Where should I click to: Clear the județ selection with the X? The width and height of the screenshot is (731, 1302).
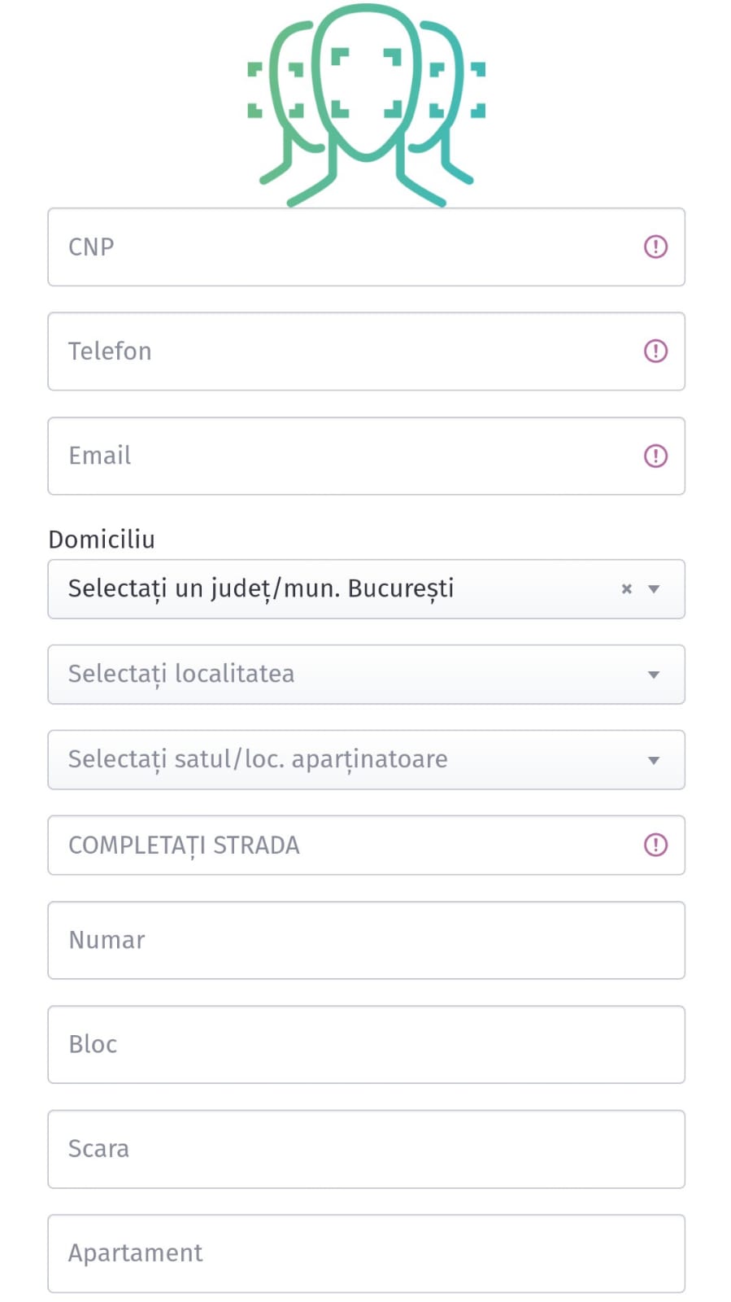click(626, 588)
